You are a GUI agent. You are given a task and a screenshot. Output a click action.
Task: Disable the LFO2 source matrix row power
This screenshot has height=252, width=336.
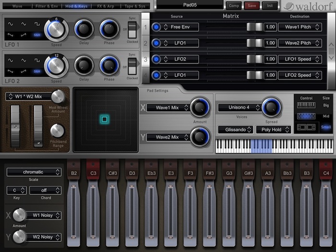156,59
